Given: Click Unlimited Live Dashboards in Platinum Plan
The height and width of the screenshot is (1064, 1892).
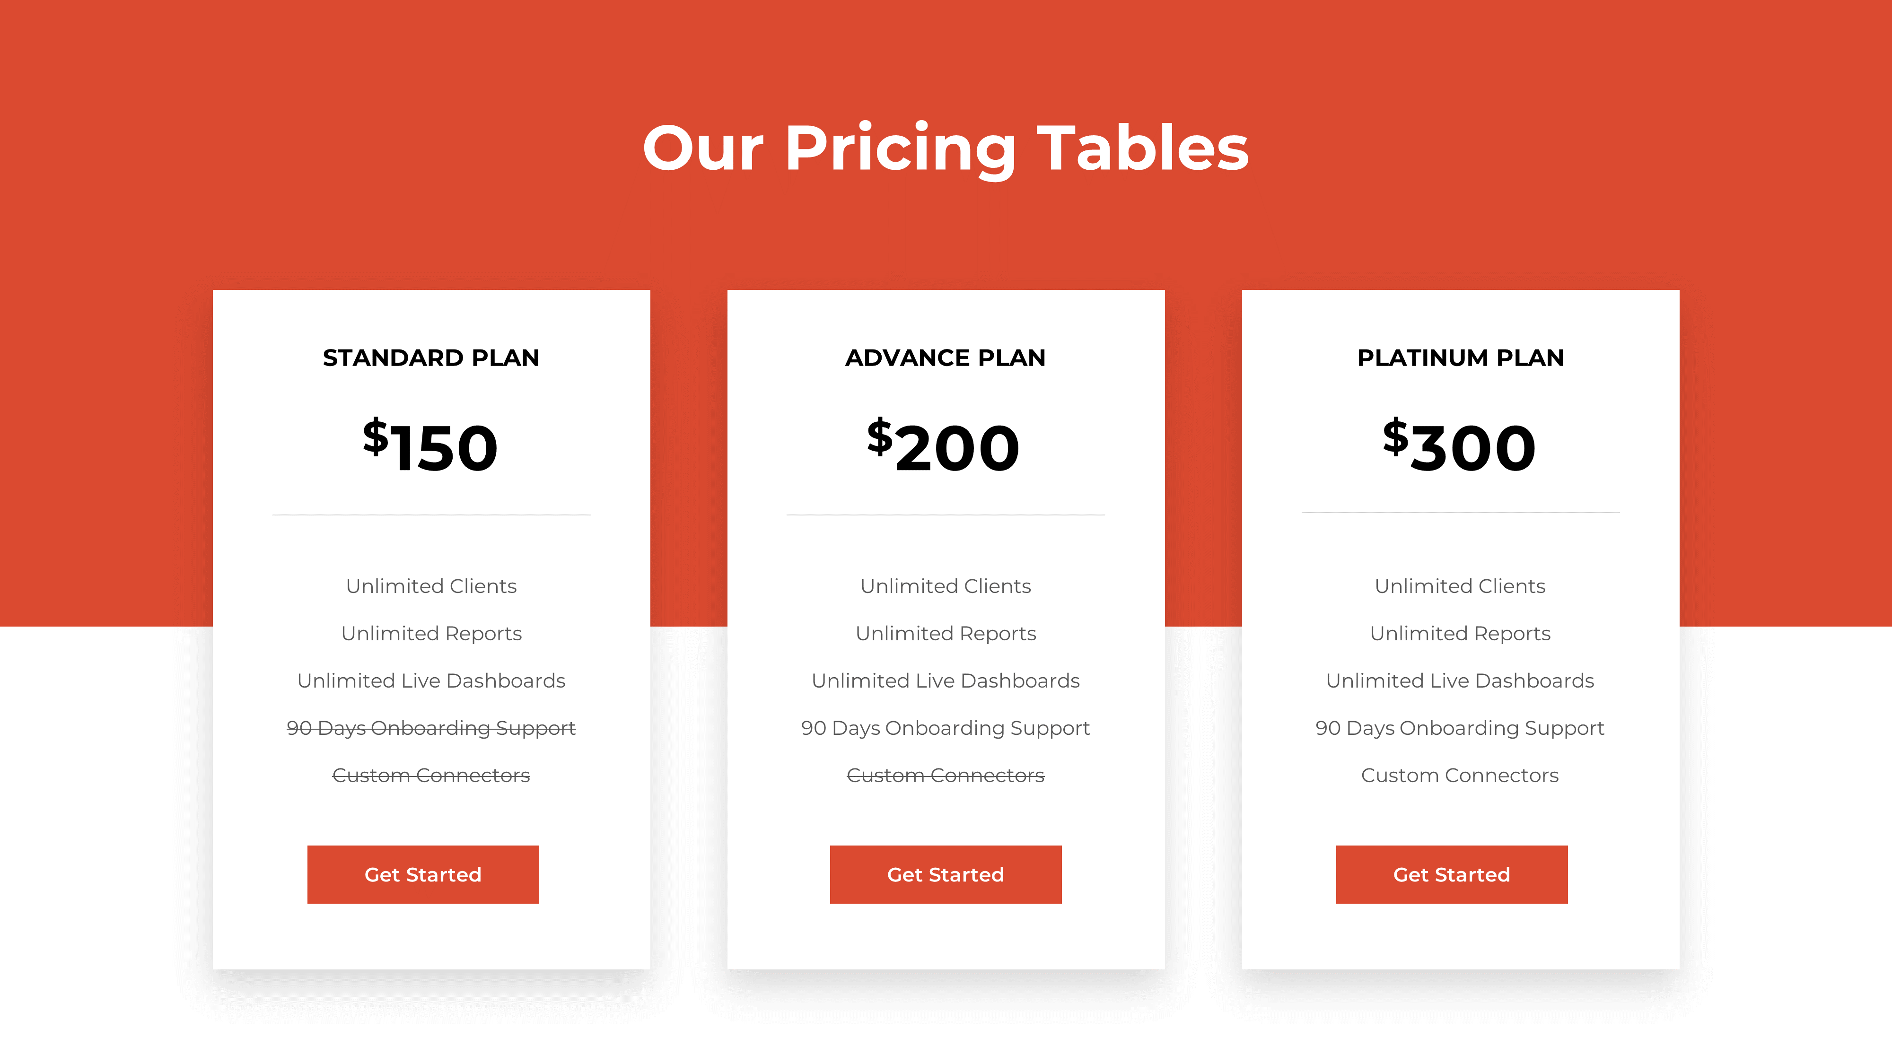Looking at the screenshot, I should (1460, 680).
